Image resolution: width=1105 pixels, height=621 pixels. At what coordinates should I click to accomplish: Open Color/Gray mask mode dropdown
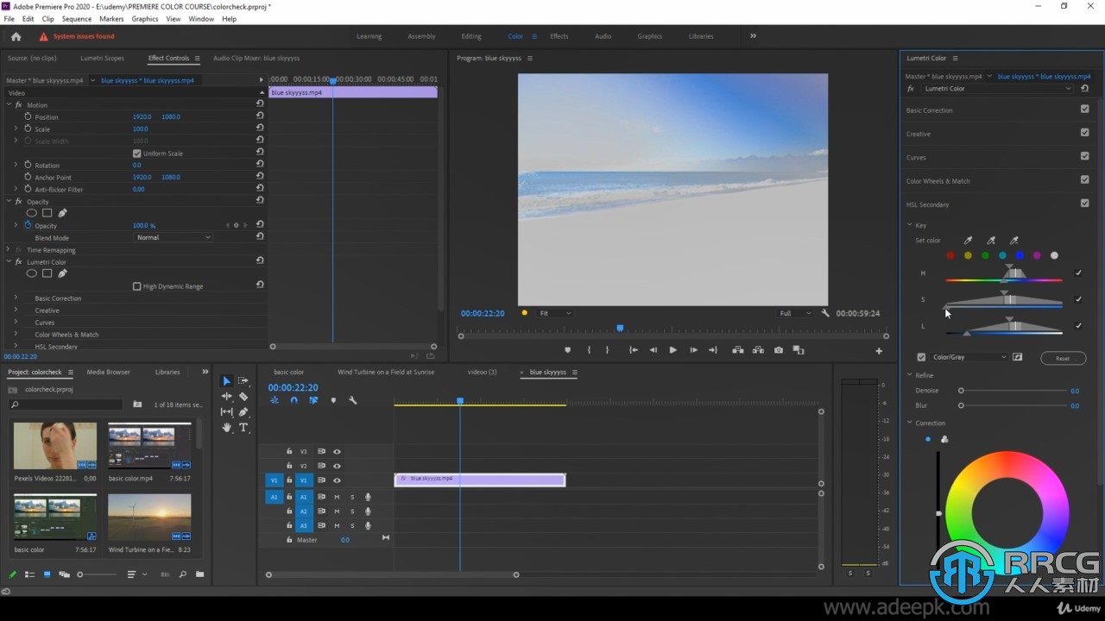pyautogui.click(x=969, y=357)
